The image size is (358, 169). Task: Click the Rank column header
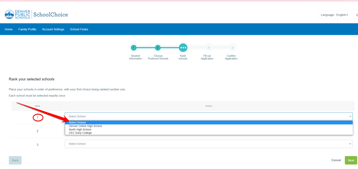[37, 106]
